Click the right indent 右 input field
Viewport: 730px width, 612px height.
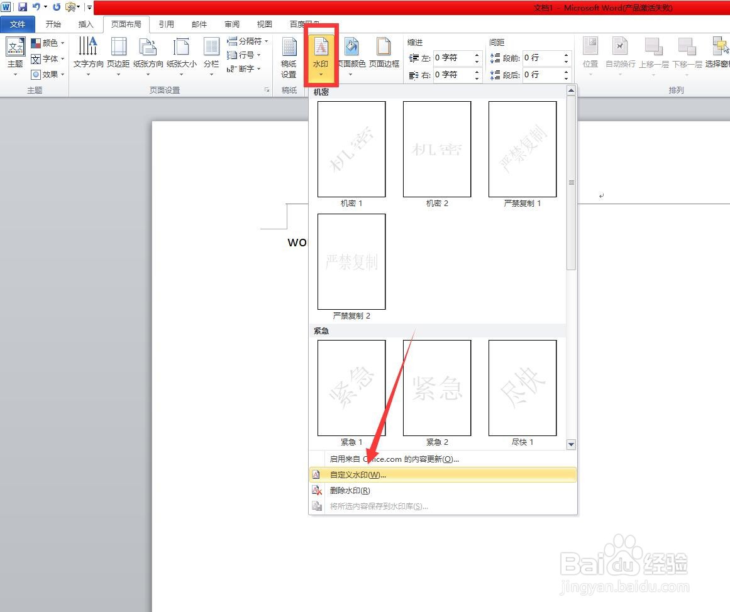(453, 75)
